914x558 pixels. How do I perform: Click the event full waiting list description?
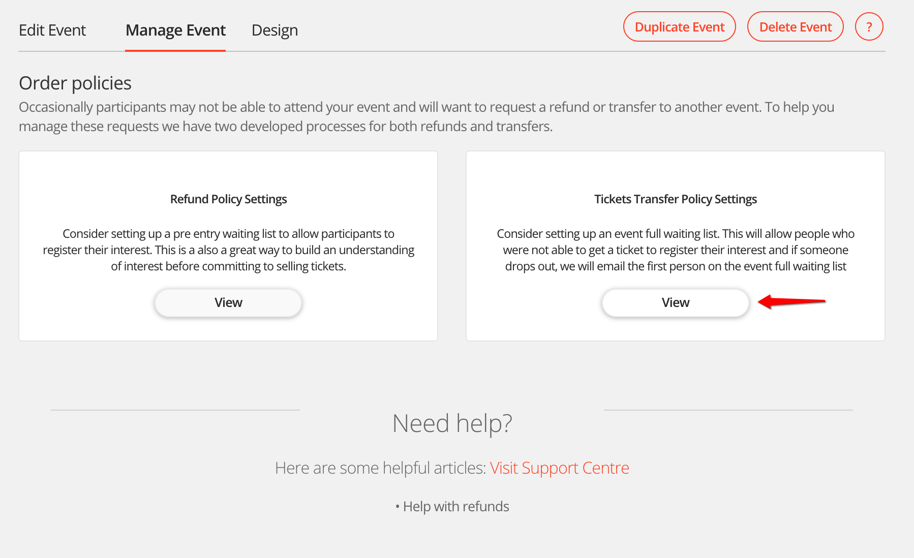675,250
